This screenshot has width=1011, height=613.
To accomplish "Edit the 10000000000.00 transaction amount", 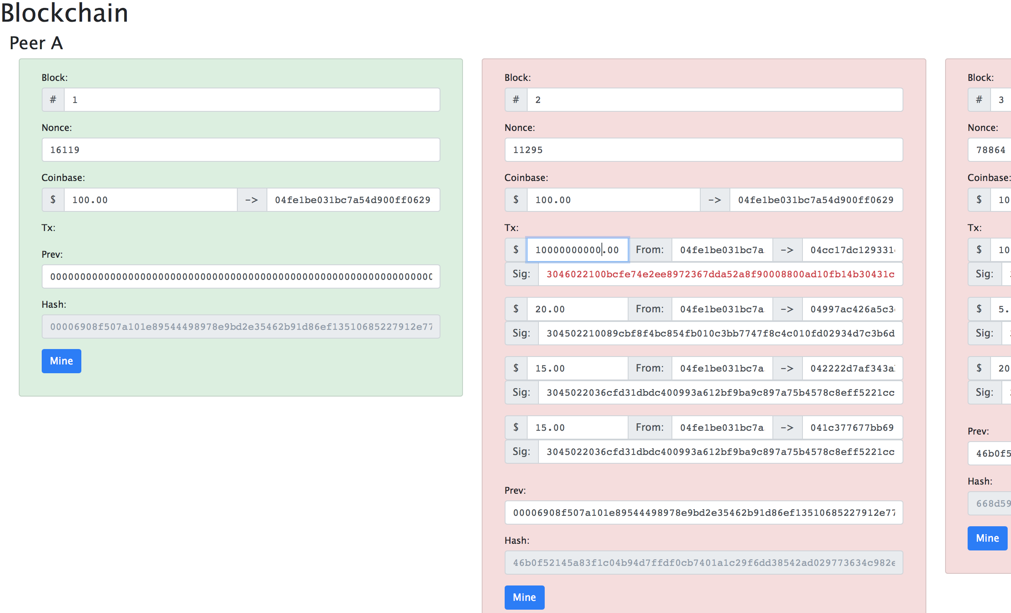I will pyautogui.click(x=577, y=250).
